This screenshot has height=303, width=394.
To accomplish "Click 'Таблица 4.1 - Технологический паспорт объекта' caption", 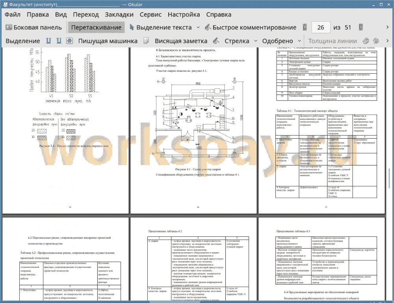I will [x=307, y=111].
